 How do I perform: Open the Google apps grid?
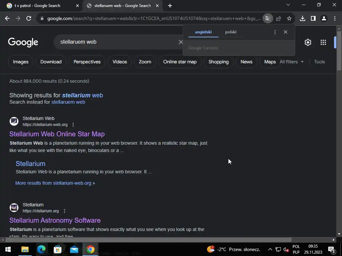coord(323,42)
